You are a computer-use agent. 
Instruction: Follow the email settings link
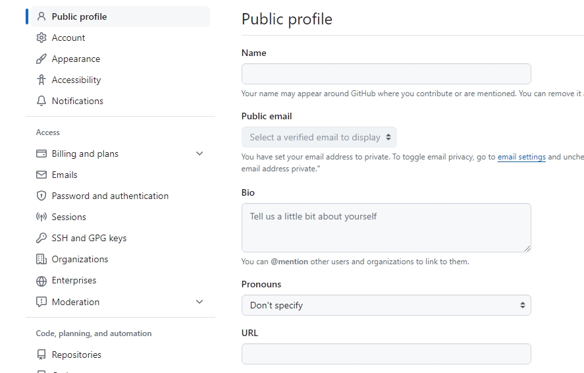click(521, 157)
